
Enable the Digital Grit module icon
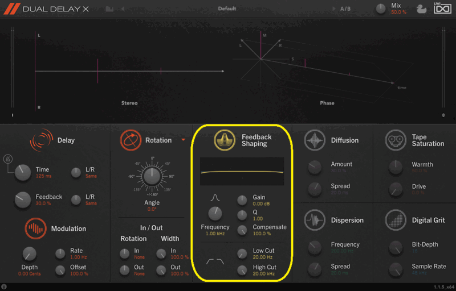(x=396, y=220)
